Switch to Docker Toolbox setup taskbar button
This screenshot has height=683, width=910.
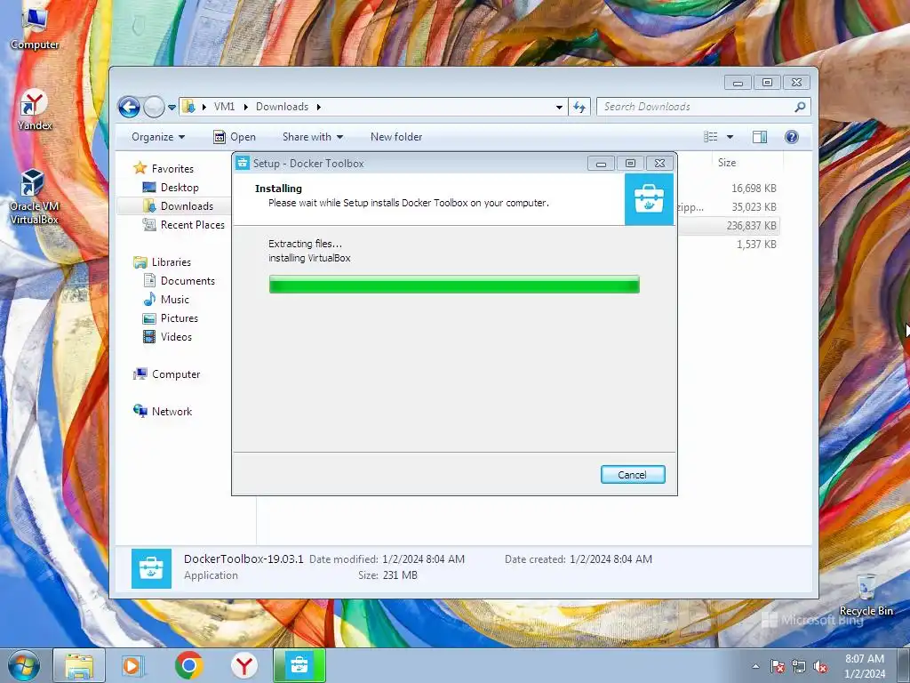[299, 665]
